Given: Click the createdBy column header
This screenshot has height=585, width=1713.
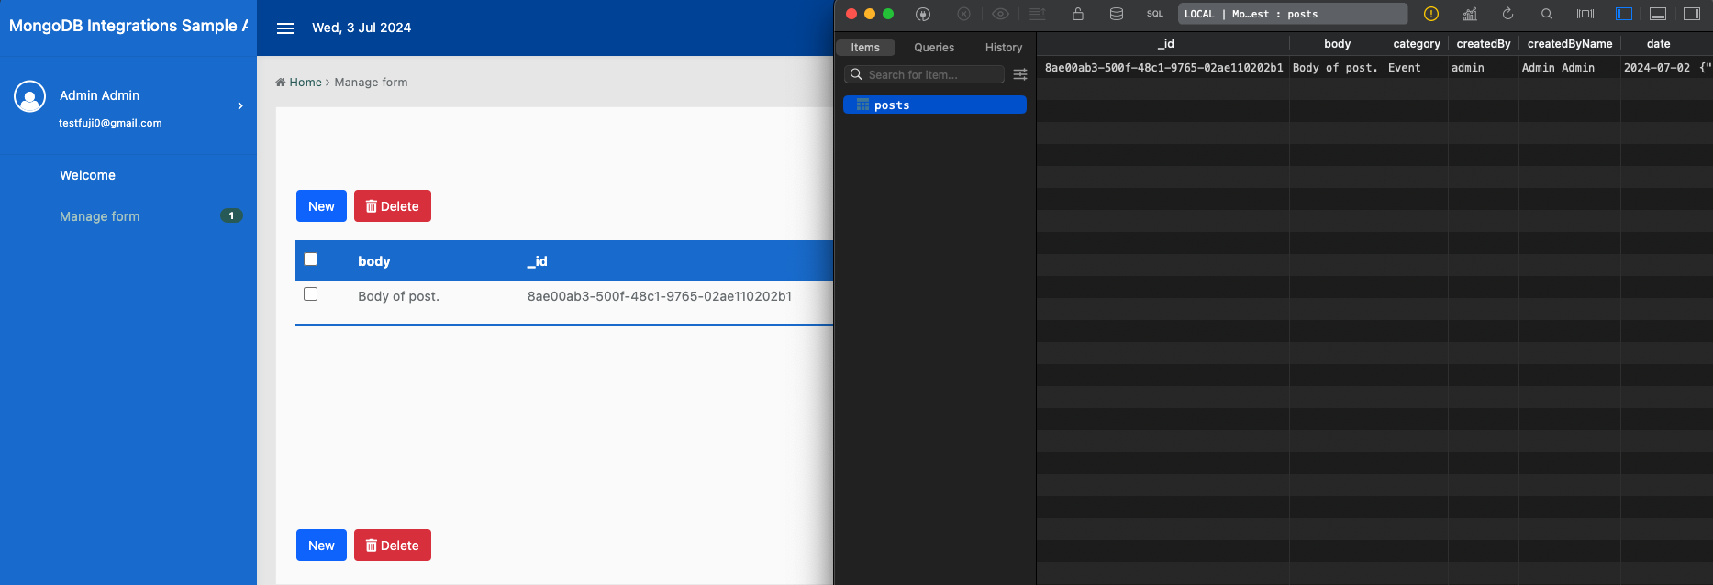Looking at the screenshot, I should click(1483, 44).
